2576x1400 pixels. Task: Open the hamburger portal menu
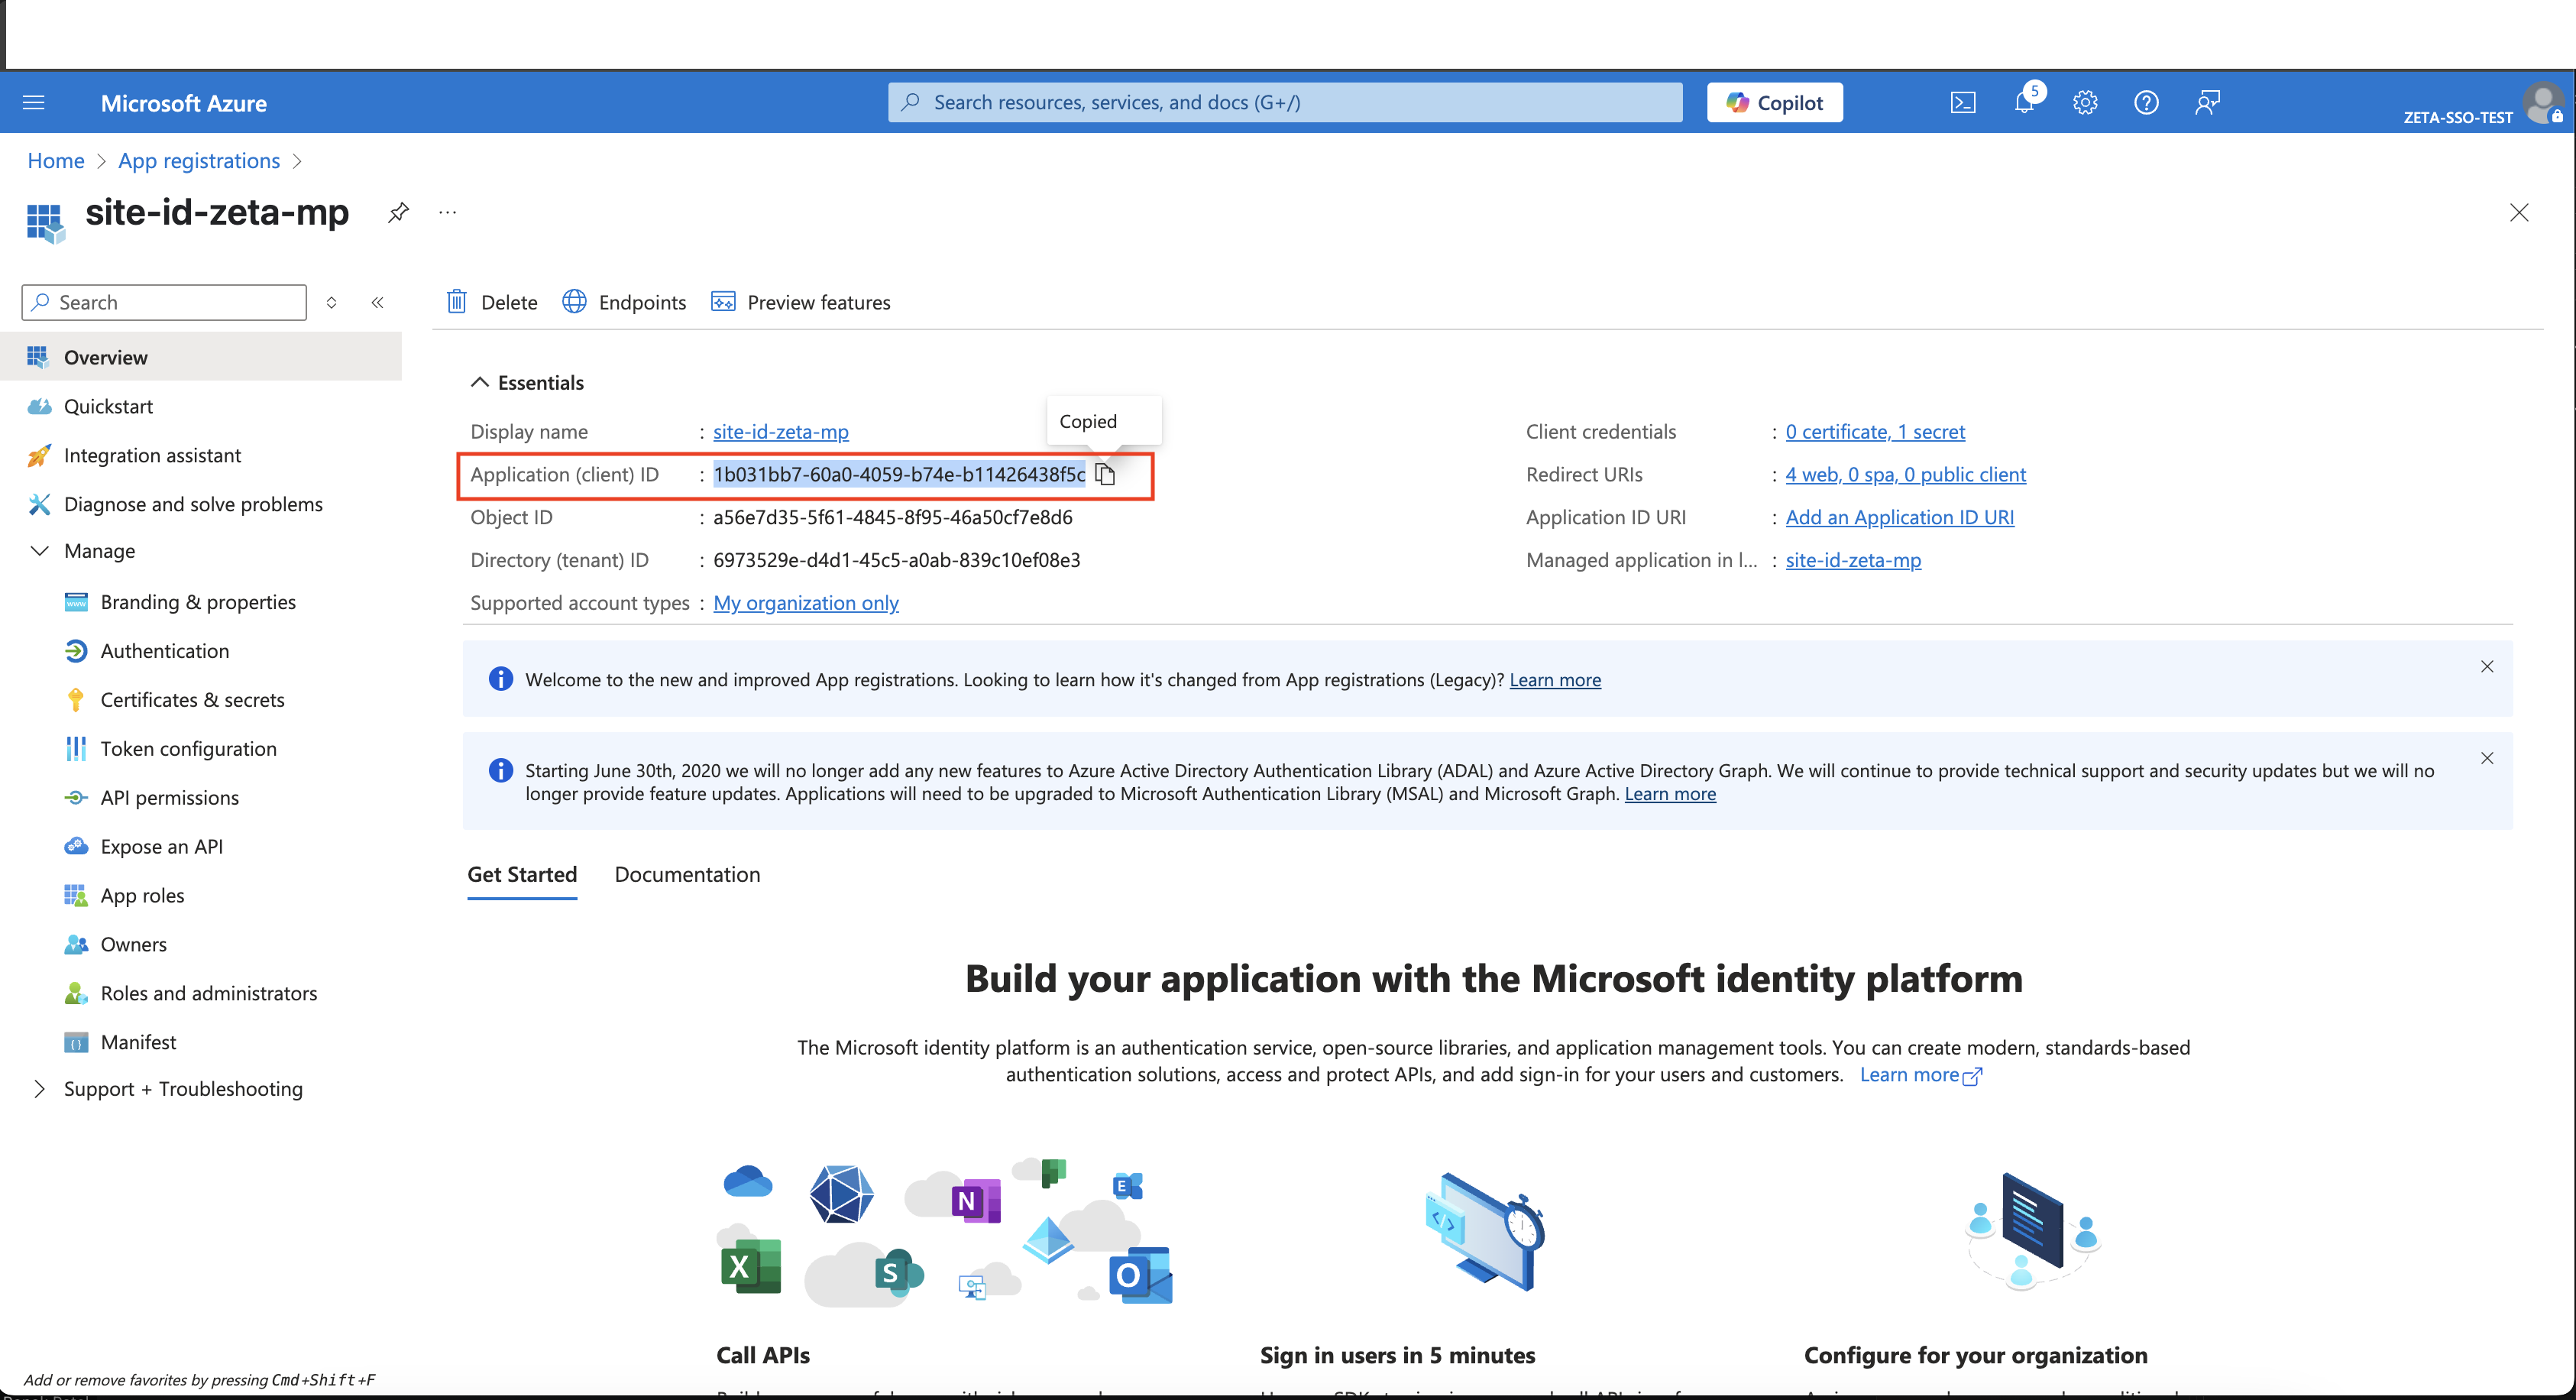pyautogui.click(x=34, y=102)
